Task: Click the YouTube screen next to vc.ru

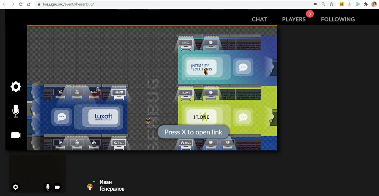Action: (x=77, y=92)
